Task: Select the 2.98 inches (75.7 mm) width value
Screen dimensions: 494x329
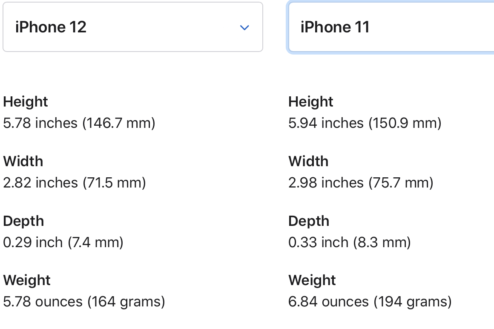Action: pos(361,183)
